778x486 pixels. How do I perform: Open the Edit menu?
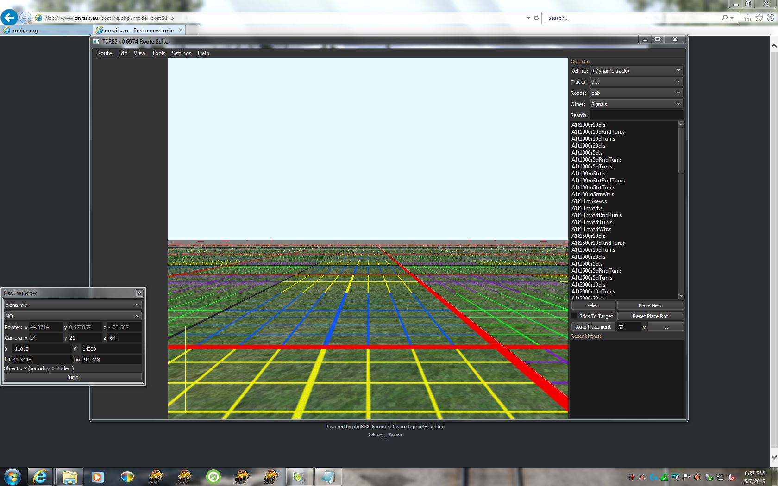122,53
